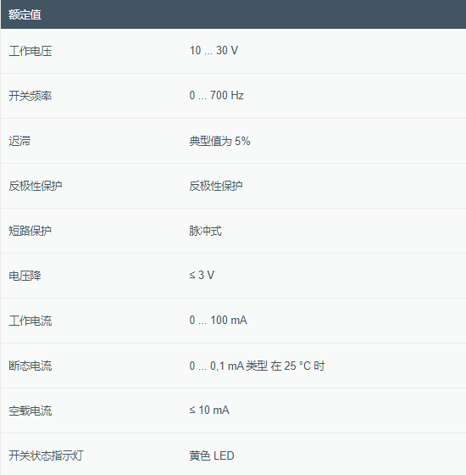Select the 电压降 row label
Image resolution: width=466 pixels, height=475 pixels.
(25, 276)
